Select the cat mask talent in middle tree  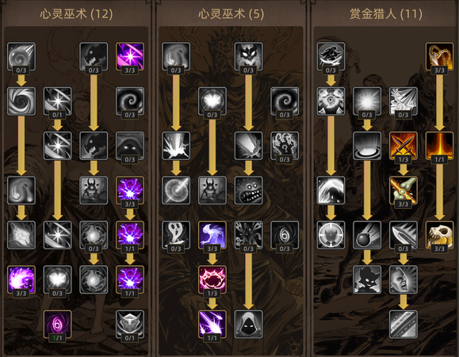pos(248,56)
